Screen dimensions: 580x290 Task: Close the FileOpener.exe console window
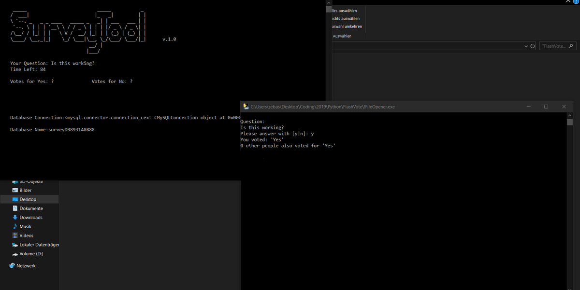(564, 107)
